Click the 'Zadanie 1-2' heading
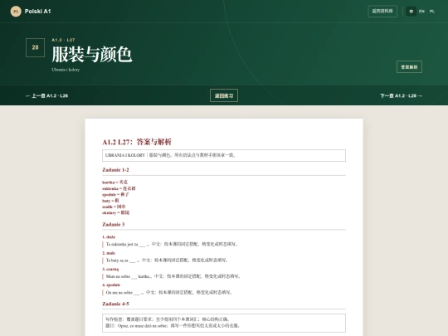448x336 pixels. (x=115, y=170)
